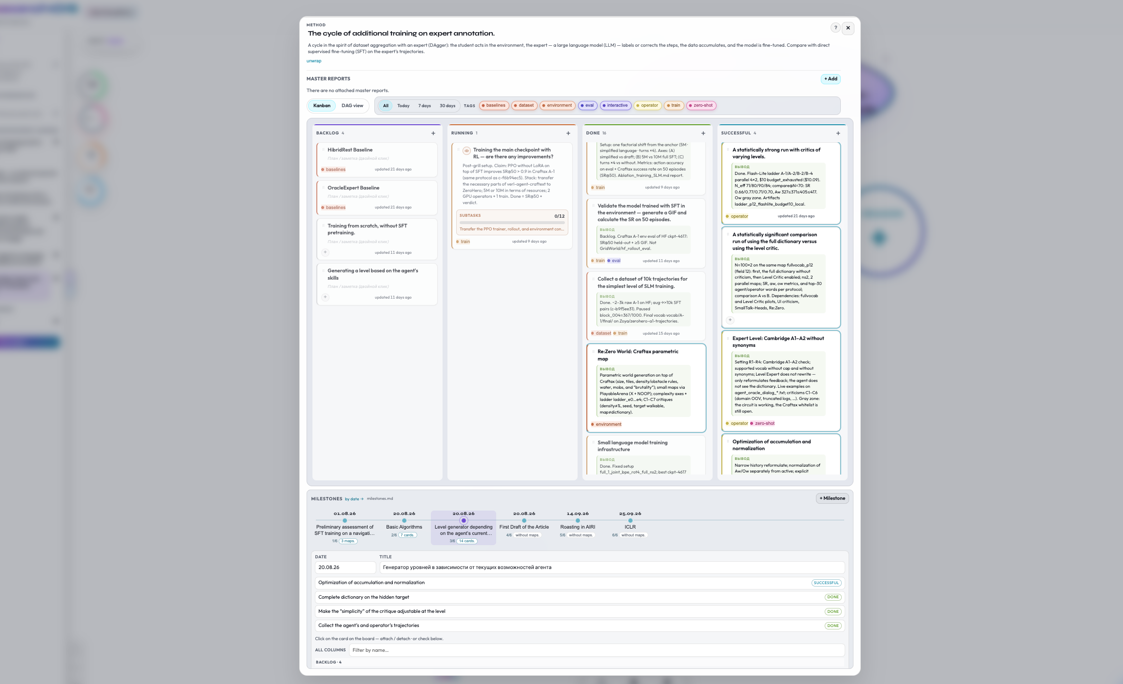Toggle the dataset tag filter

[x=524, y=105]
